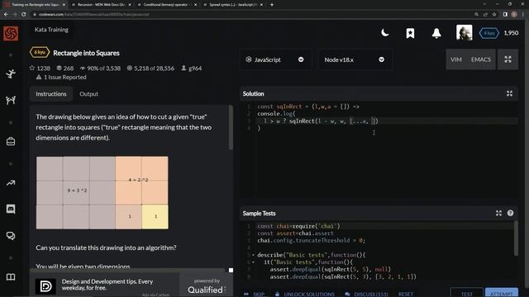Screen dimensions: 529x297
Task: Click UNLOCK SOLUTIONS button
Action: tap(305, 294)
